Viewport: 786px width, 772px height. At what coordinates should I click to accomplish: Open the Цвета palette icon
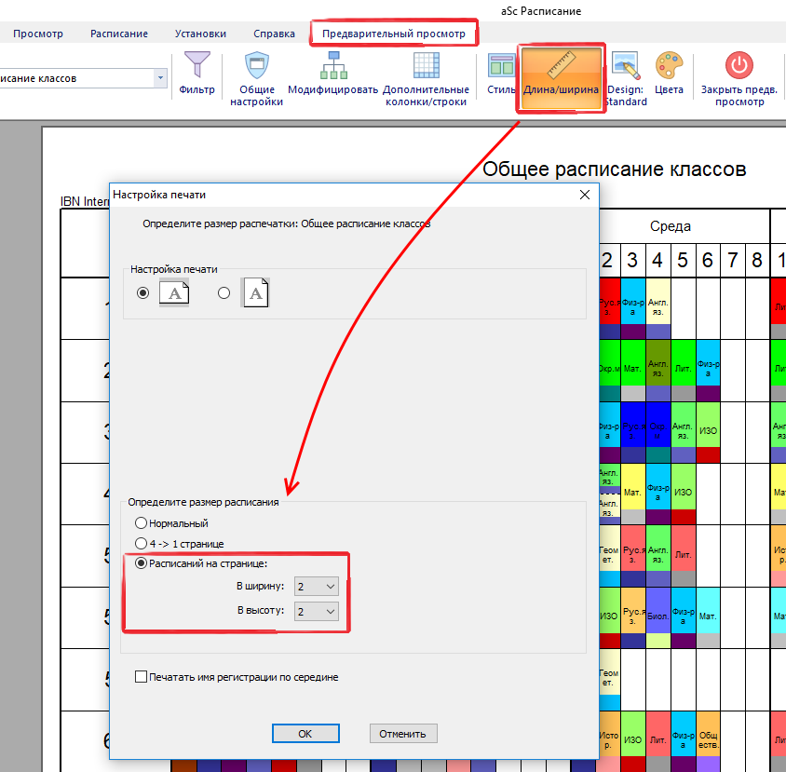(669, 67)
